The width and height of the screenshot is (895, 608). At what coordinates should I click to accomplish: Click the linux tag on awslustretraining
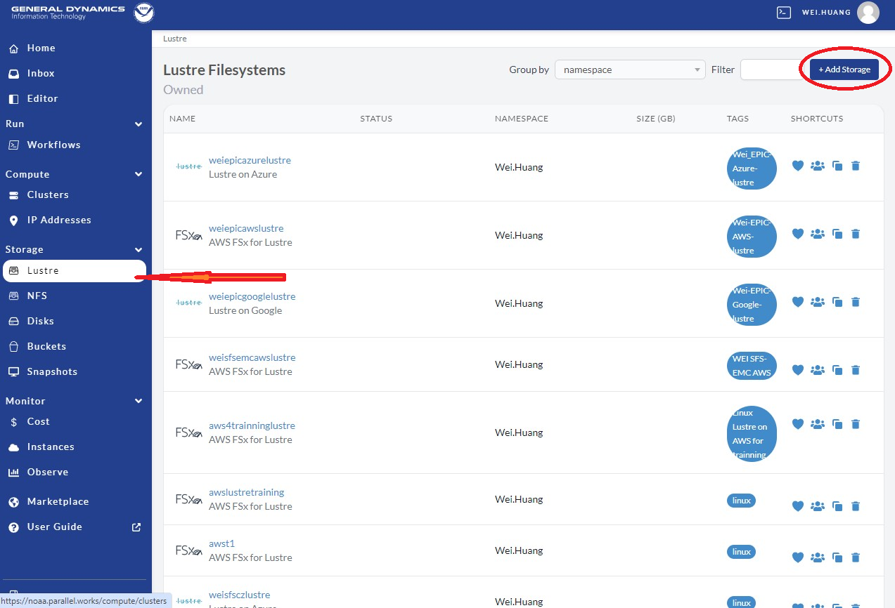coord(742,501)
